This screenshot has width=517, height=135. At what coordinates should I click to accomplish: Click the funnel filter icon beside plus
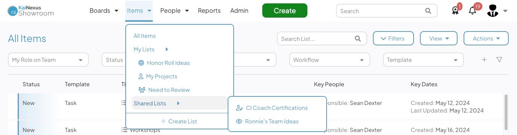click(x=499, y=60)
